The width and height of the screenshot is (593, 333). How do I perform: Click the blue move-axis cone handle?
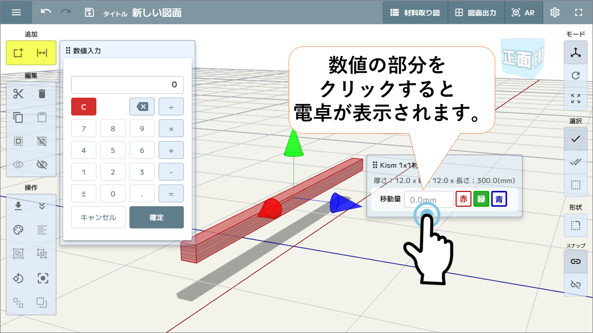[x=345, y=203]
